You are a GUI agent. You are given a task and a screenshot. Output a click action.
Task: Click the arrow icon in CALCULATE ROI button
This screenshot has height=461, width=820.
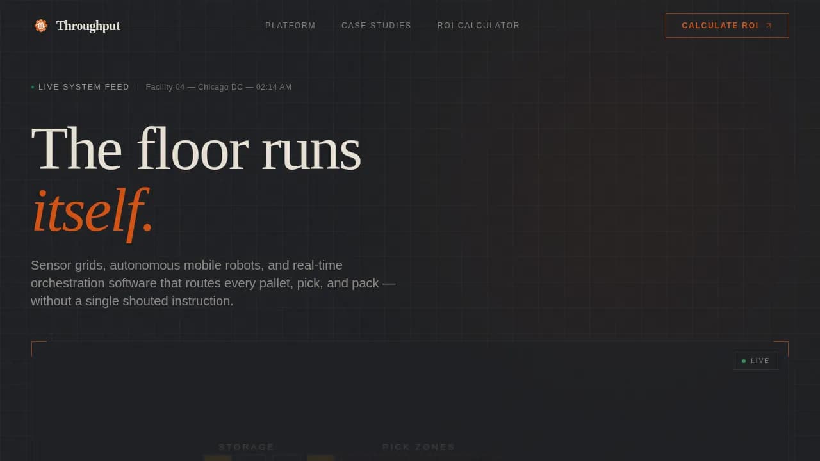(x=768, y=26)
